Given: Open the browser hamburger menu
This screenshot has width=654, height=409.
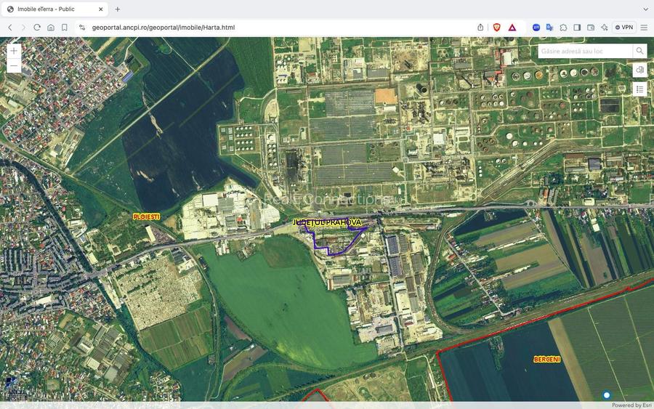Looking at the screenshot, I should (644, 27).
